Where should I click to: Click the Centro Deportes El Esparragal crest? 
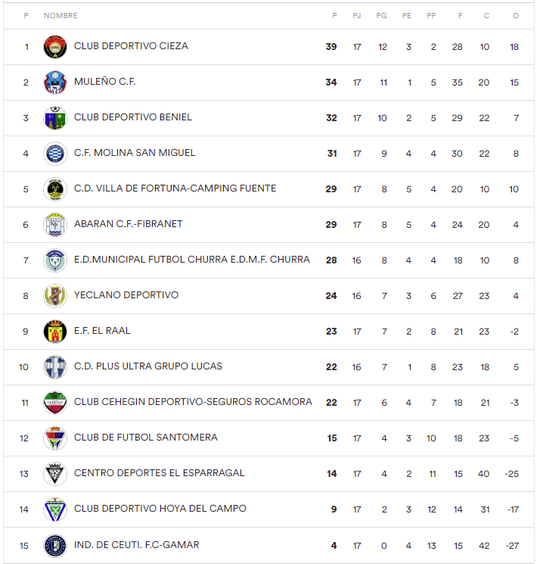[55, 474]
